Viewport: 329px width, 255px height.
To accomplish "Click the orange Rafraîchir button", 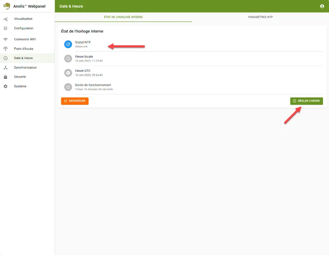I will 75,101.
